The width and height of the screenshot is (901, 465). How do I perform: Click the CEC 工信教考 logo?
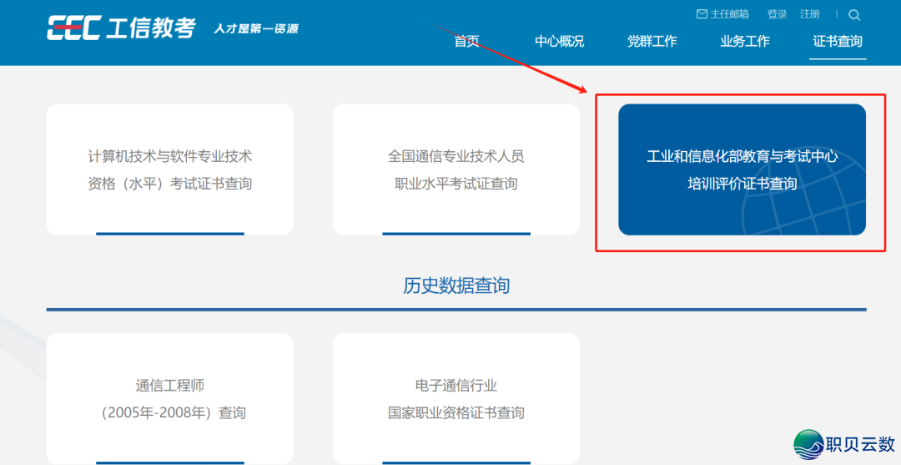click(121, 28)
